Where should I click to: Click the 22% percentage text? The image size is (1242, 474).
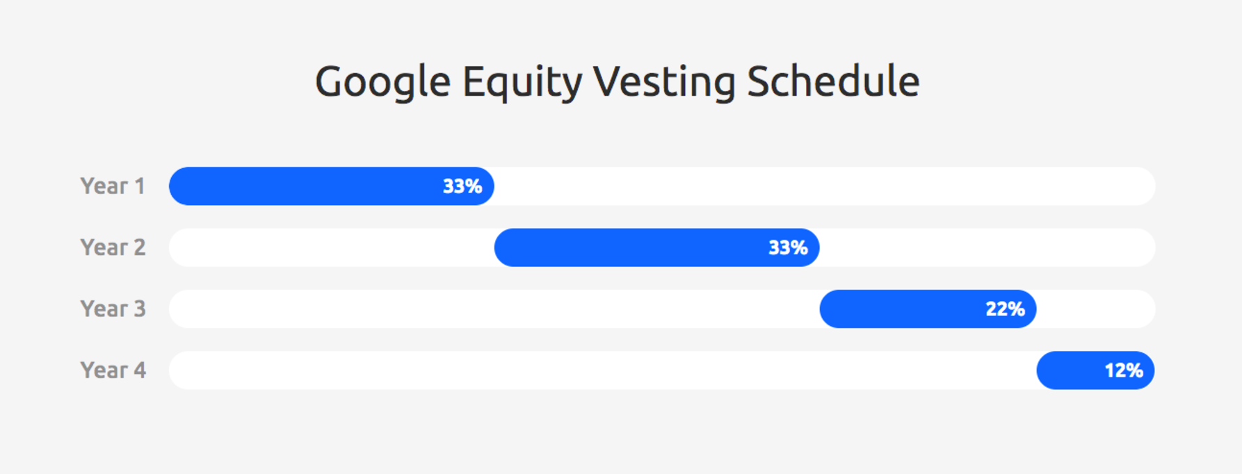(1005, 309)
